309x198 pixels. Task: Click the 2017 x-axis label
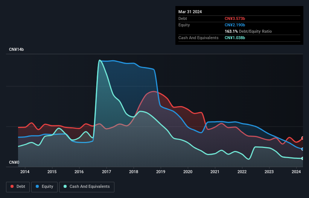[x=107, y=172]
